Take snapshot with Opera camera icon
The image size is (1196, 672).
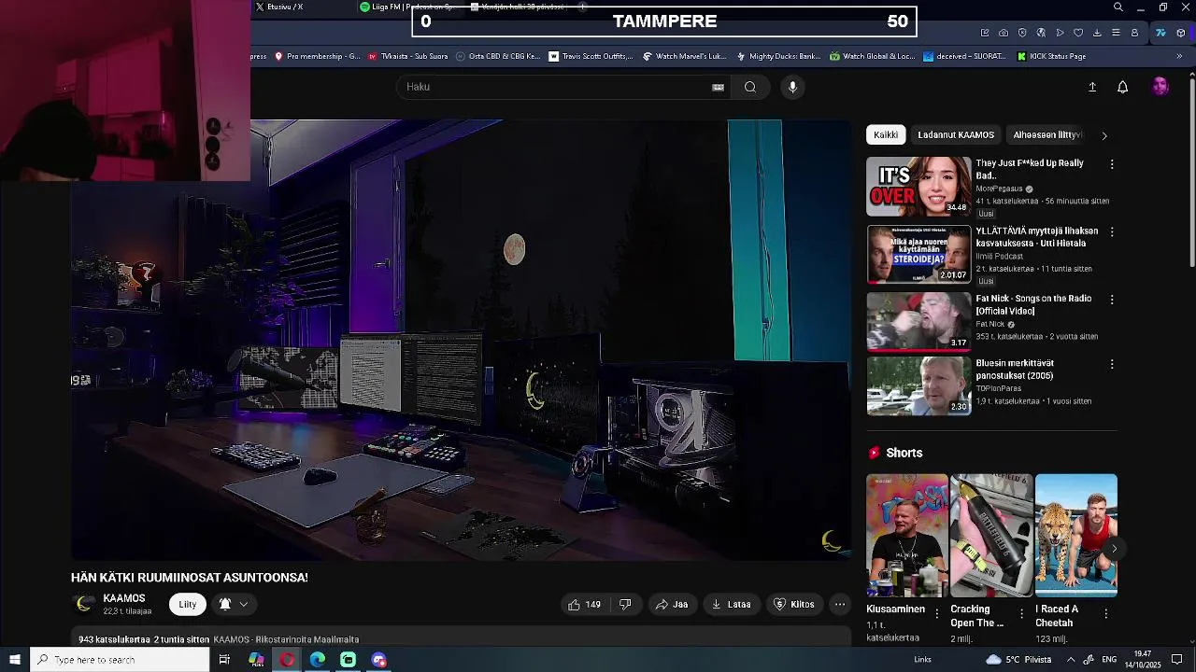click(x=1004, y=33)
